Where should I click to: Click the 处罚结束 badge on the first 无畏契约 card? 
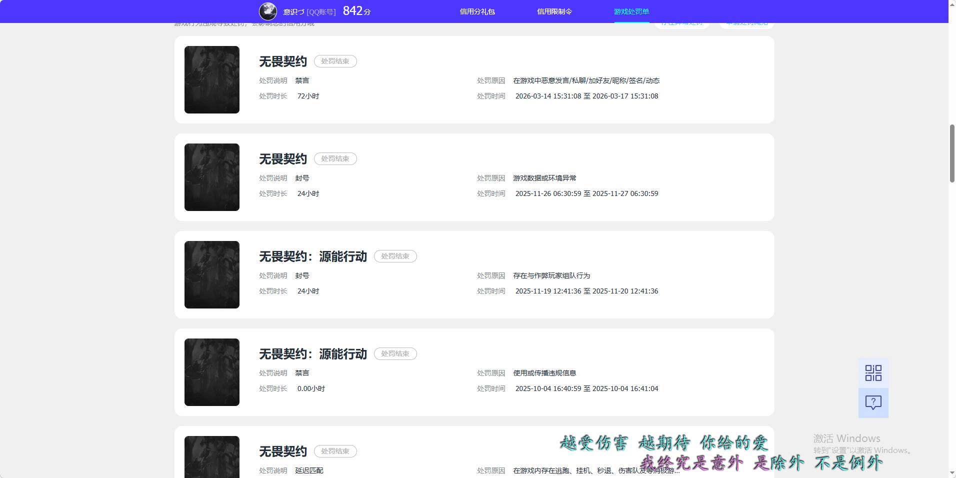(x=335, y=61)
